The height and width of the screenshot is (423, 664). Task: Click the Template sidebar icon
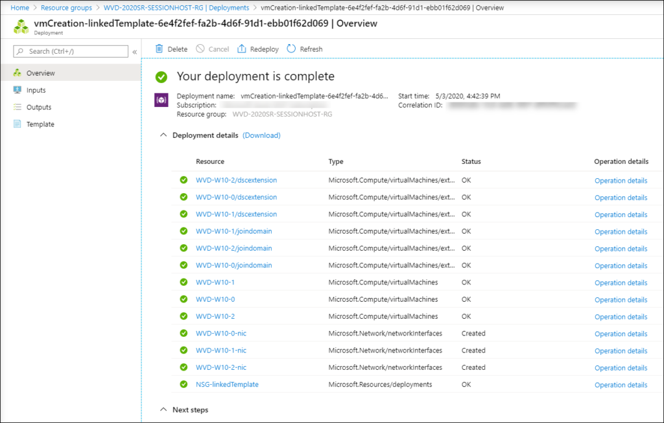point(18,124)
